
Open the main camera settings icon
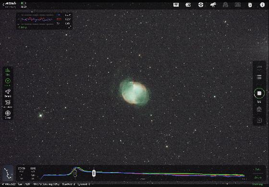188,5
